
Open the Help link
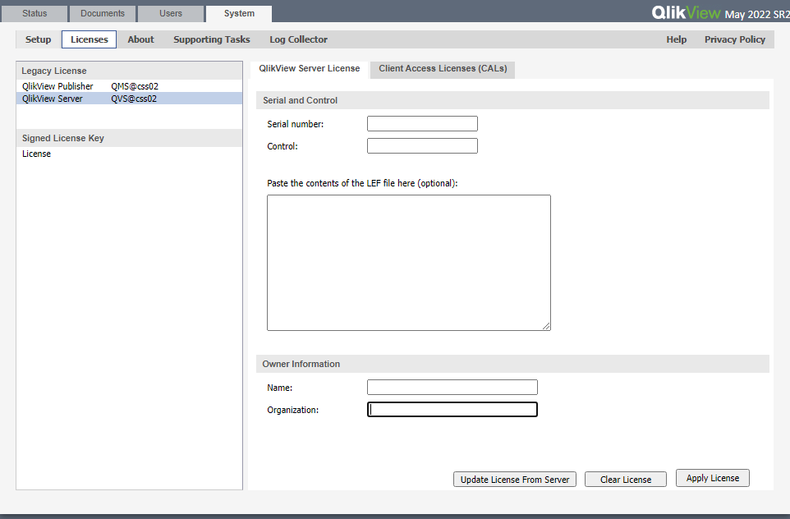point(676,39)
